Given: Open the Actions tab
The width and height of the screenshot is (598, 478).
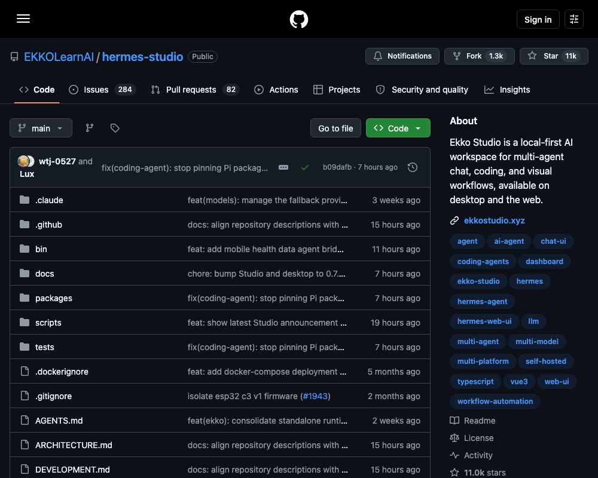Looking at the screenshot, I should pos(276,90).
